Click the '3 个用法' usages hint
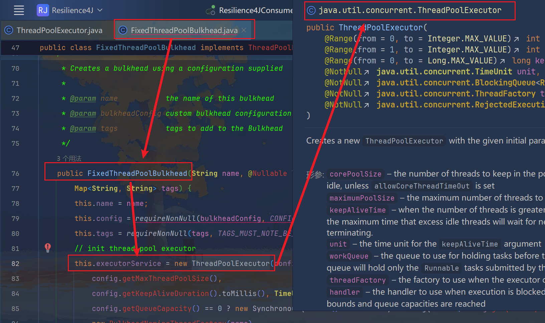The width and height of the screenshot is (545, 323). click(69, 158)
